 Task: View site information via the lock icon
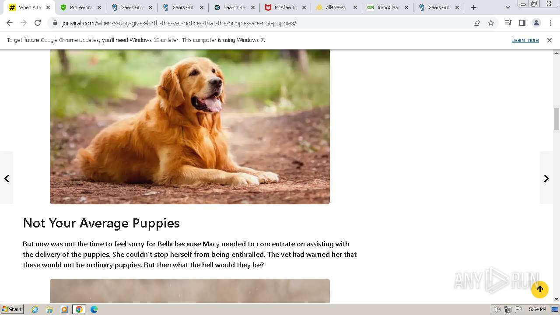pos(55,23)
